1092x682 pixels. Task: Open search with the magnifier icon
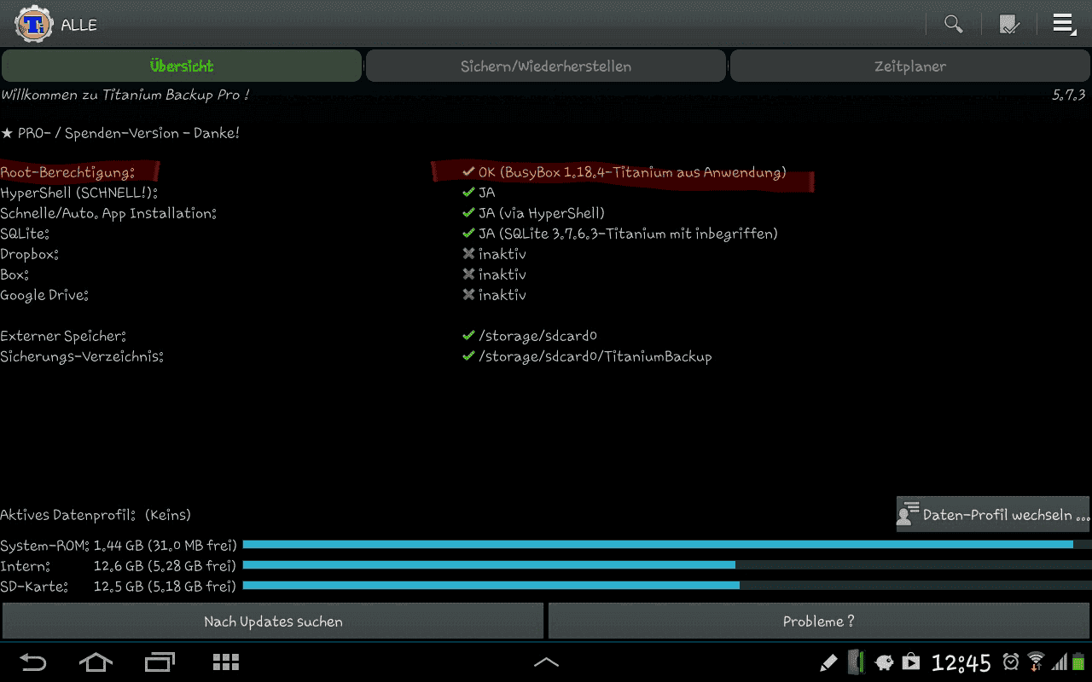pos(953,24)
